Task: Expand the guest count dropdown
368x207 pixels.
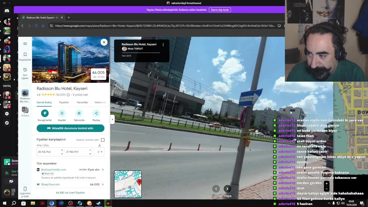Action: tap(100, 152)
